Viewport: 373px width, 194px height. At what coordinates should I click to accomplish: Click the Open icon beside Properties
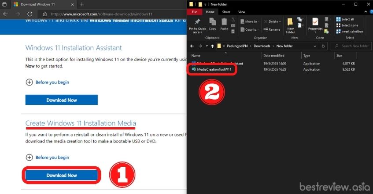click(x=327, y=19)
